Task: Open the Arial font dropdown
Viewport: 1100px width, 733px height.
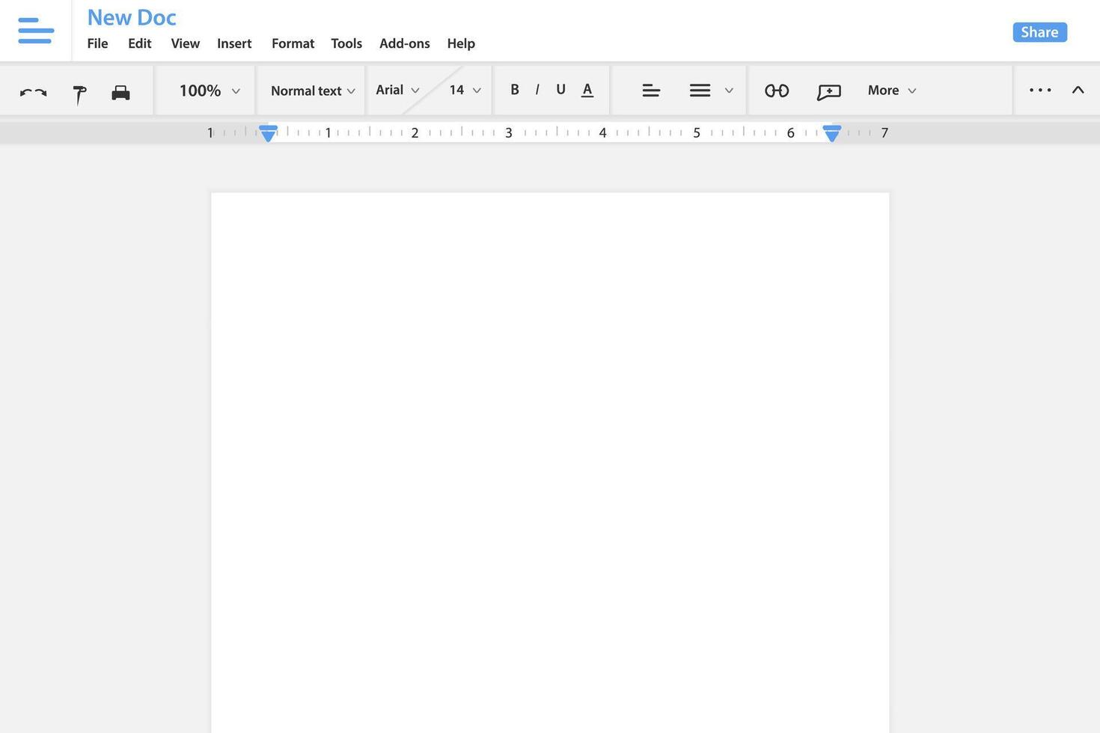Action: 397,90
